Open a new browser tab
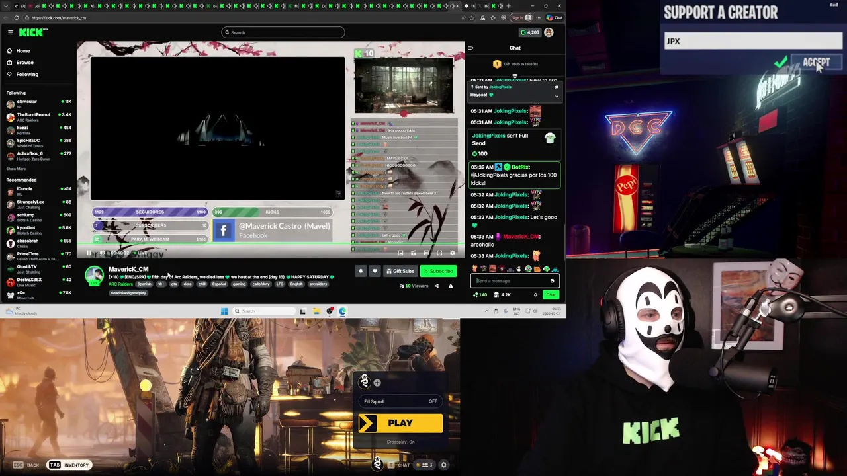Viewport: 847px width, 476px height. coord(508,6)
